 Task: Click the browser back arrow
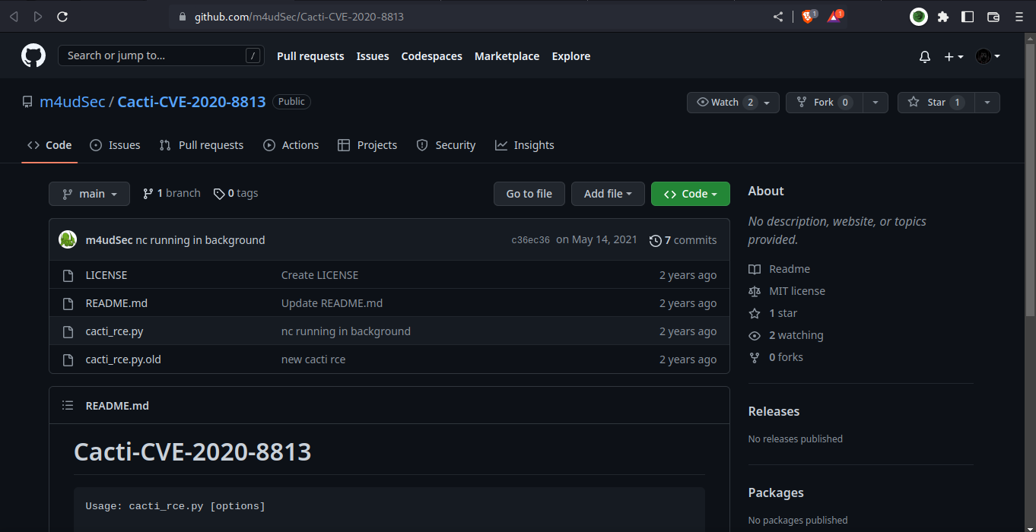(x=14, y=16)
